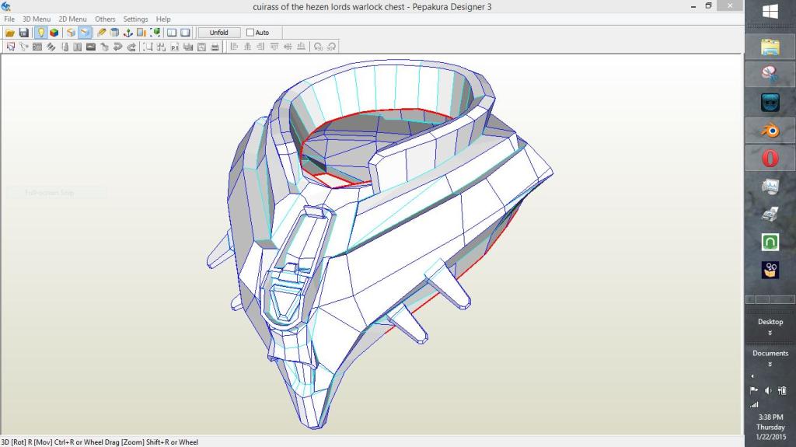Toggle the colored cube texture icon
Screen dimensions: 796x447
tap(54, 33)
